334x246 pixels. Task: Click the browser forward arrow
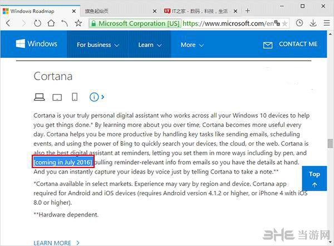[23, 23]
